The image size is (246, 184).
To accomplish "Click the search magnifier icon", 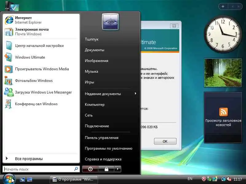I will 76,169.
